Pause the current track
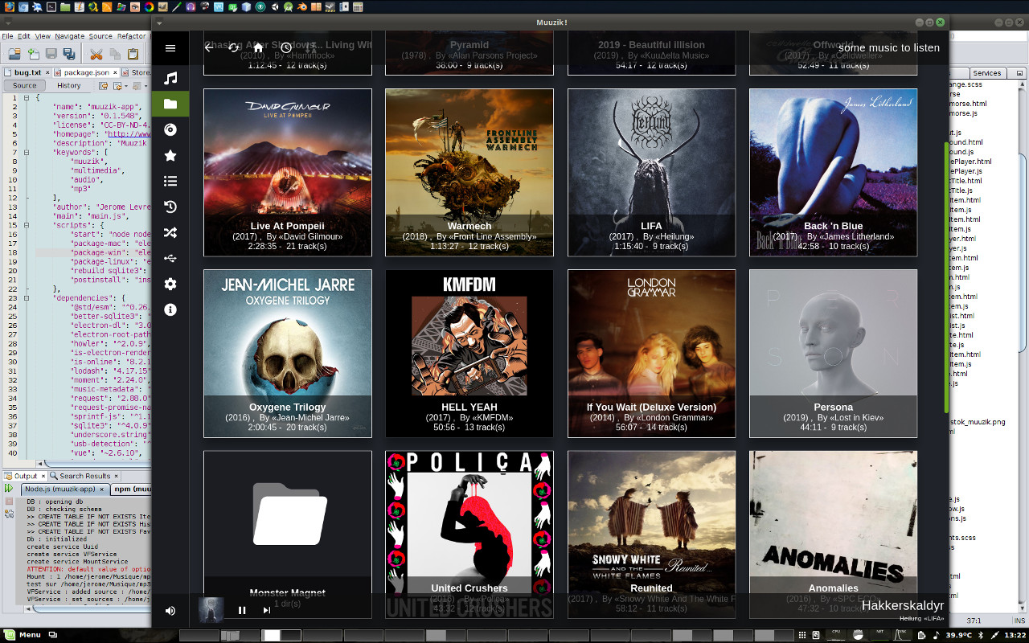The width and height of the screenshot is (1029, 643). point(241,610)
